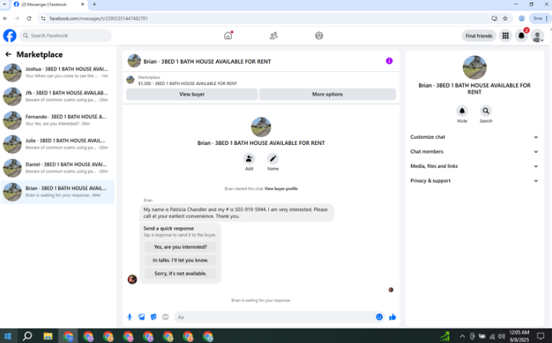Bookmark this page with star icon

click(x=505, y=18)
